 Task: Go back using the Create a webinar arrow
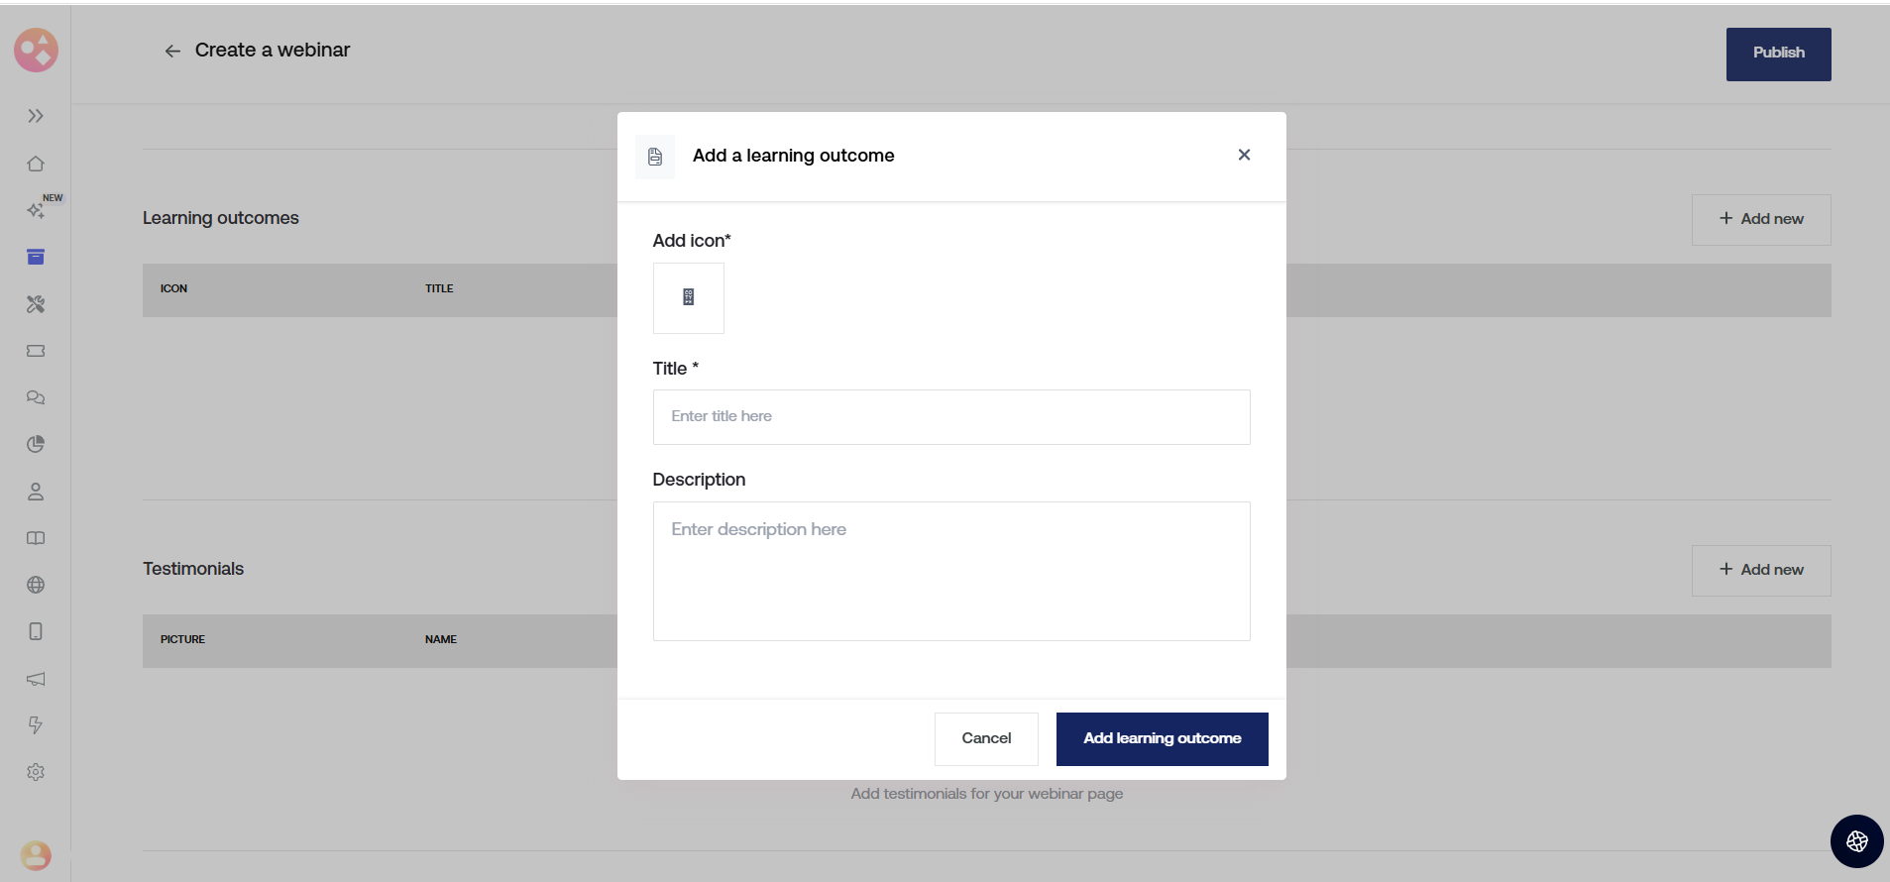[x=172, y=51]
